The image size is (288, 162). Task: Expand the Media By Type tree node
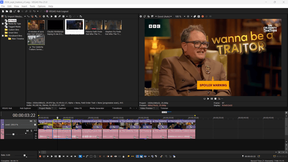[x=3, y=24]
